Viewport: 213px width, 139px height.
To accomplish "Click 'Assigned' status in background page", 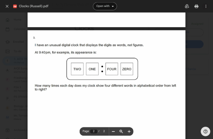I will pyautogui.click(x=197, y=24).
